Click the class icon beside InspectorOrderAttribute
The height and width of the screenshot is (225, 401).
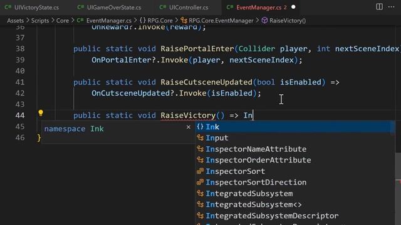[200, 160]
